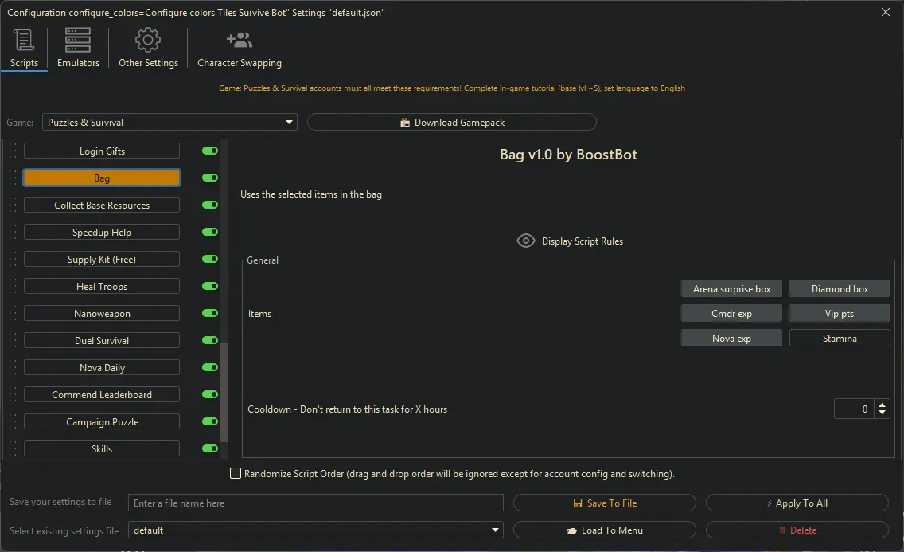The width and height of the screenshot is (904, 552).
Task: Open the Scripts tab scroll icon
Action: click(x=24, y=41)
